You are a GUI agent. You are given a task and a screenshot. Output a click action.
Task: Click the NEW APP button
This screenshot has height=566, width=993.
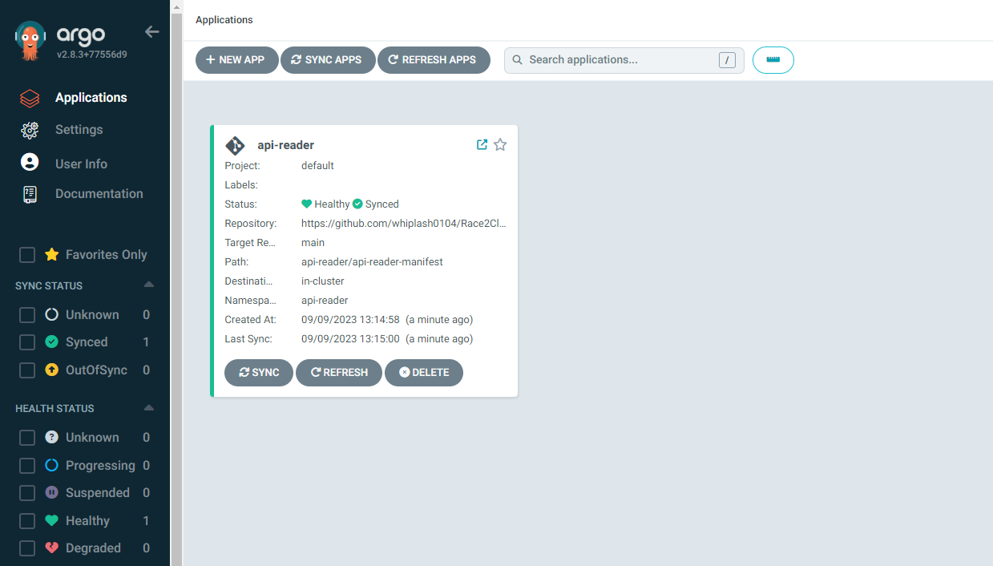[x=236, y=59]
